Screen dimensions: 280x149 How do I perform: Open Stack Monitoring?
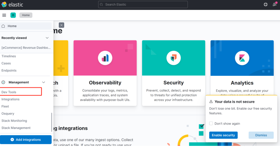coord(14,121)
